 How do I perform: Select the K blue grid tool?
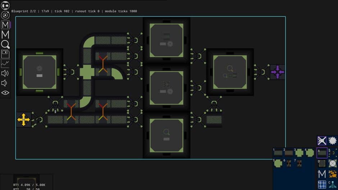tap(322, 185)
